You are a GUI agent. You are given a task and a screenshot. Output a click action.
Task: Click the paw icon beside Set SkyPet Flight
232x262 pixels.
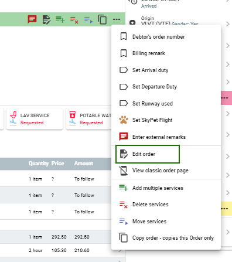click(124, 120)
